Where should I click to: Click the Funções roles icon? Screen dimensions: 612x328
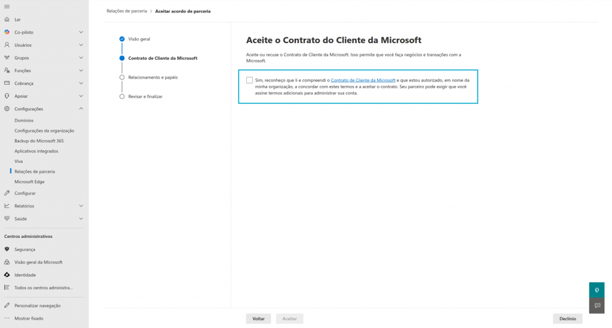(7, 70)
